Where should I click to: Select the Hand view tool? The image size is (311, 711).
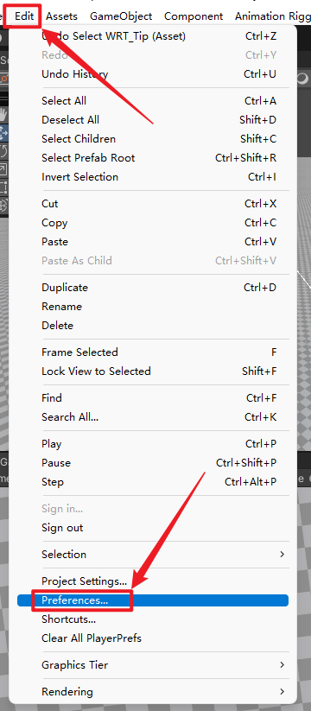[x=3, y=114]
